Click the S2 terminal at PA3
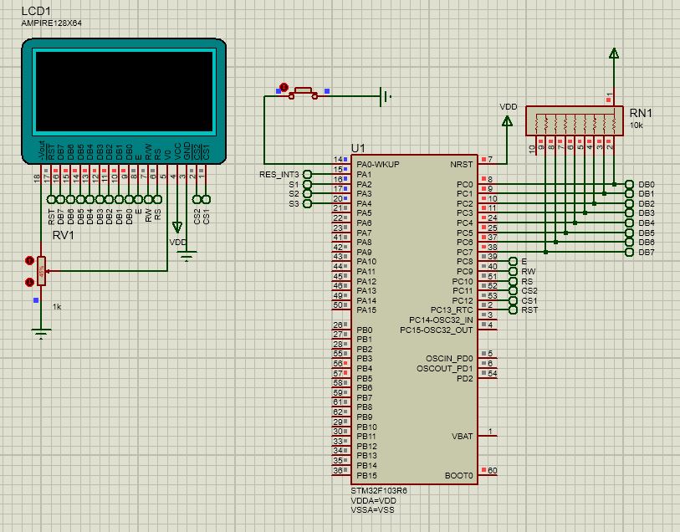This screenshot has height=532, width=680. 307,194
